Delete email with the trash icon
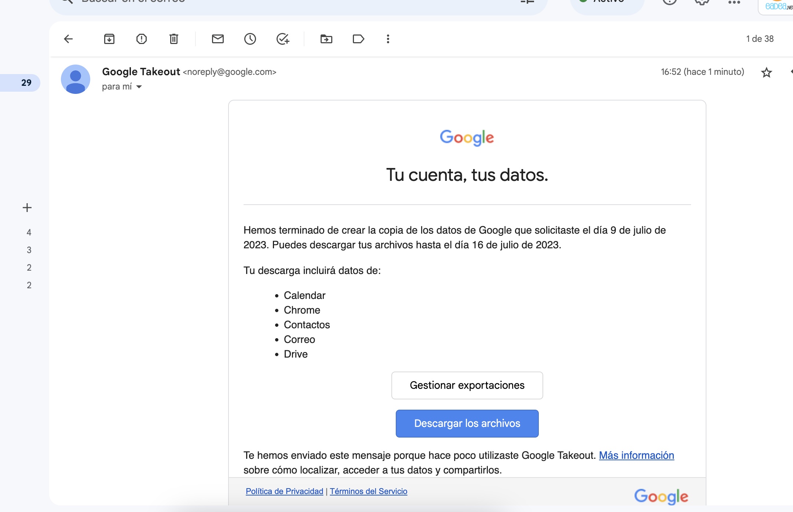The image size is (793, 512). pos(174,39)
